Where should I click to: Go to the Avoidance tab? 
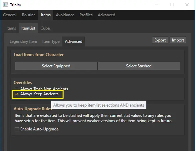click(65, 15)
